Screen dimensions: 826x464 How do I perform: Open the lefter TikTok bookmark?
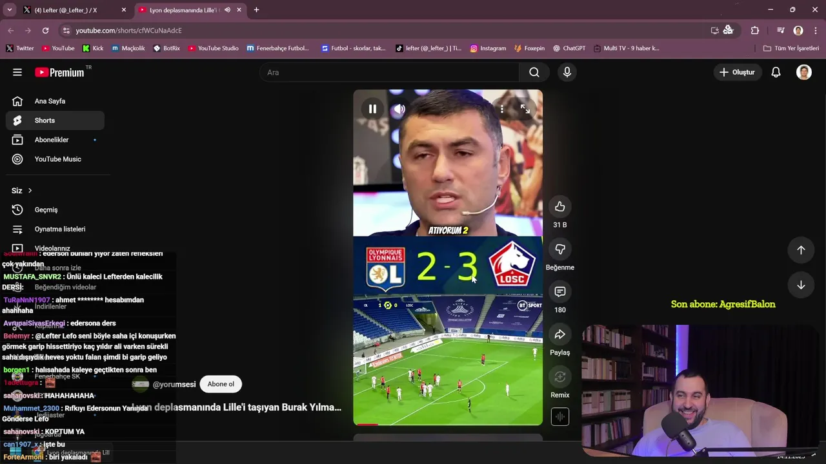pyautogui.click(x=428, y=48)
